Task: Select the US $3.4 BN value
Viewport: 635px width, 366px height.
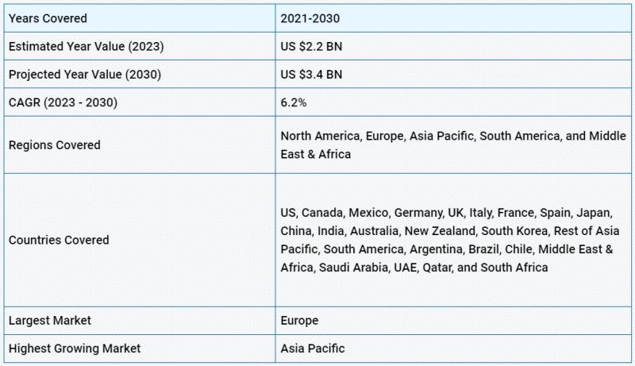Action: click(311, 75)
